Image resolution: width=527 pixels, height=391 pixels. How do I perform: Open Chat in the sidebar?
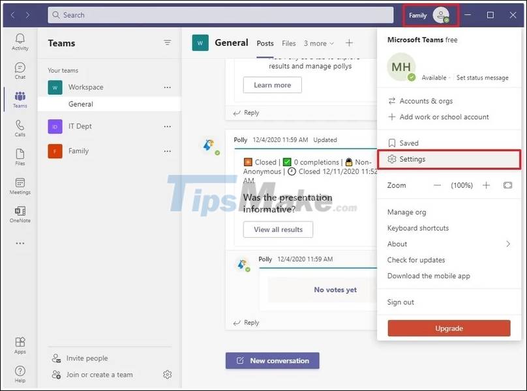tap(20, 71)
